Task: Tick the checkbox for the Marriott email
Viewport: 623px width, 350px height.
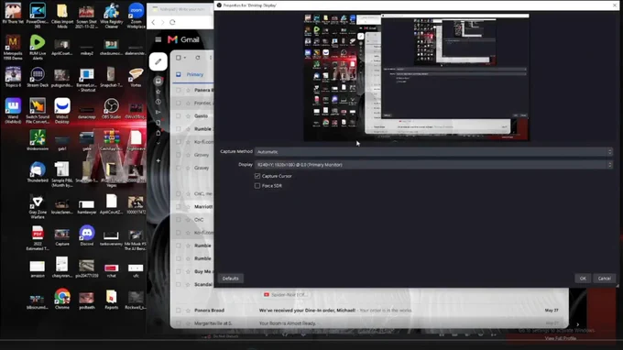Action: [x=179, y=206]
